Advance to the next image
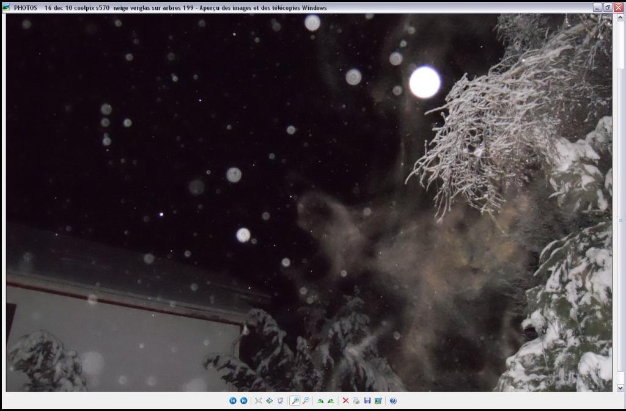626x411 pixels. point(243,401)
